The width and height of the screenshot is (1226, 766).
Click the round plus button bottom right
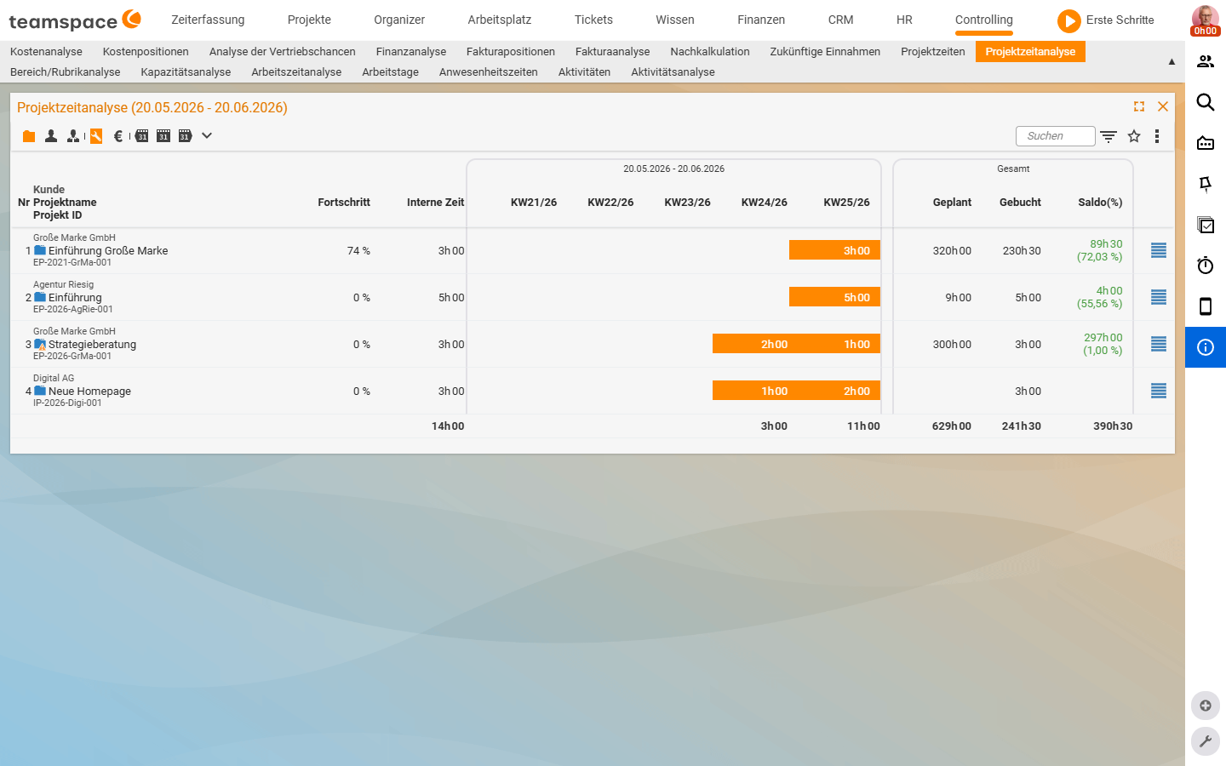point(1206,706)
